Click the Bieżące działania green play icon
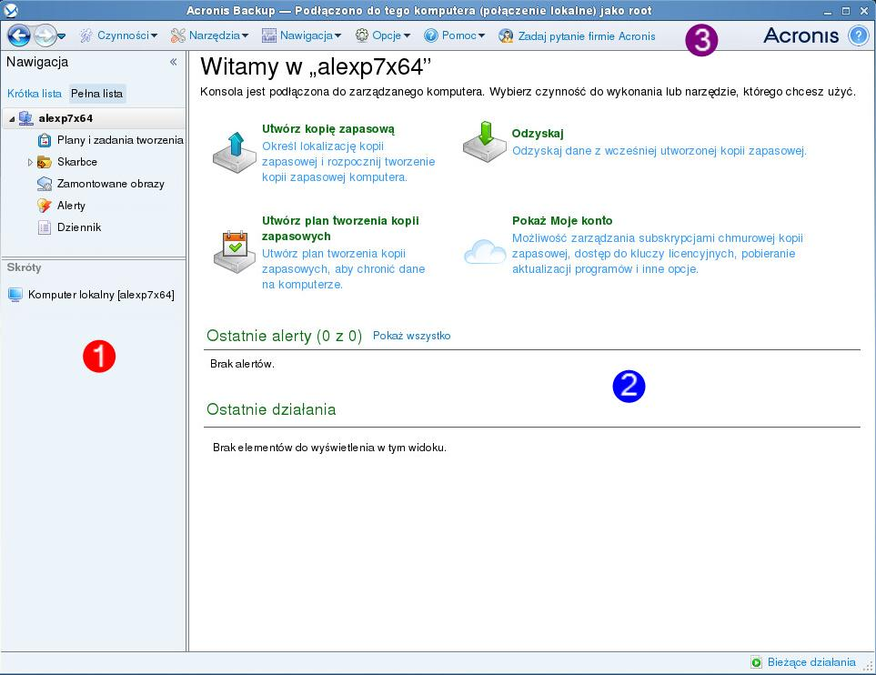 pyautogui.click(x=757, y=662)
